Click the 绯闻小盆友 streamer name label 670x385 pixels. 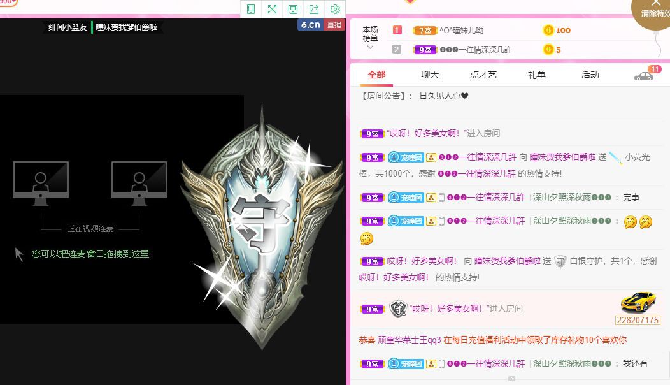tap(68, 27)
